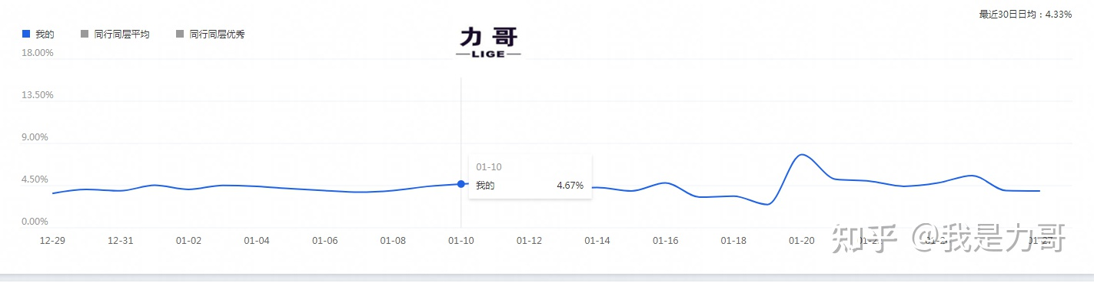This screenshot has height=283, width=1094.
Task: Click the 4.67% tooltip value
Action: click(x=570, y=186)
